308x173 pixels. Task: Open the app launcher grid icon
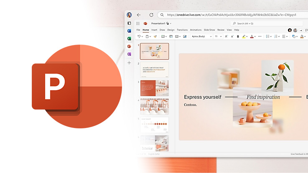coord(138,23)
